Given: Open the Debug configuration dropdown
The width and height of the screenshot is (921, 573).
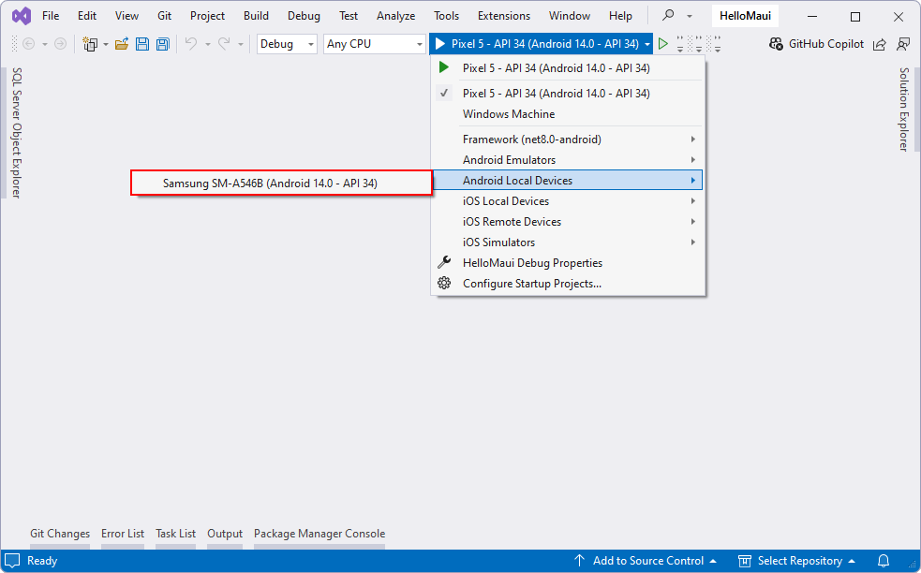Looking at the screenshot, I should (287, 44).
